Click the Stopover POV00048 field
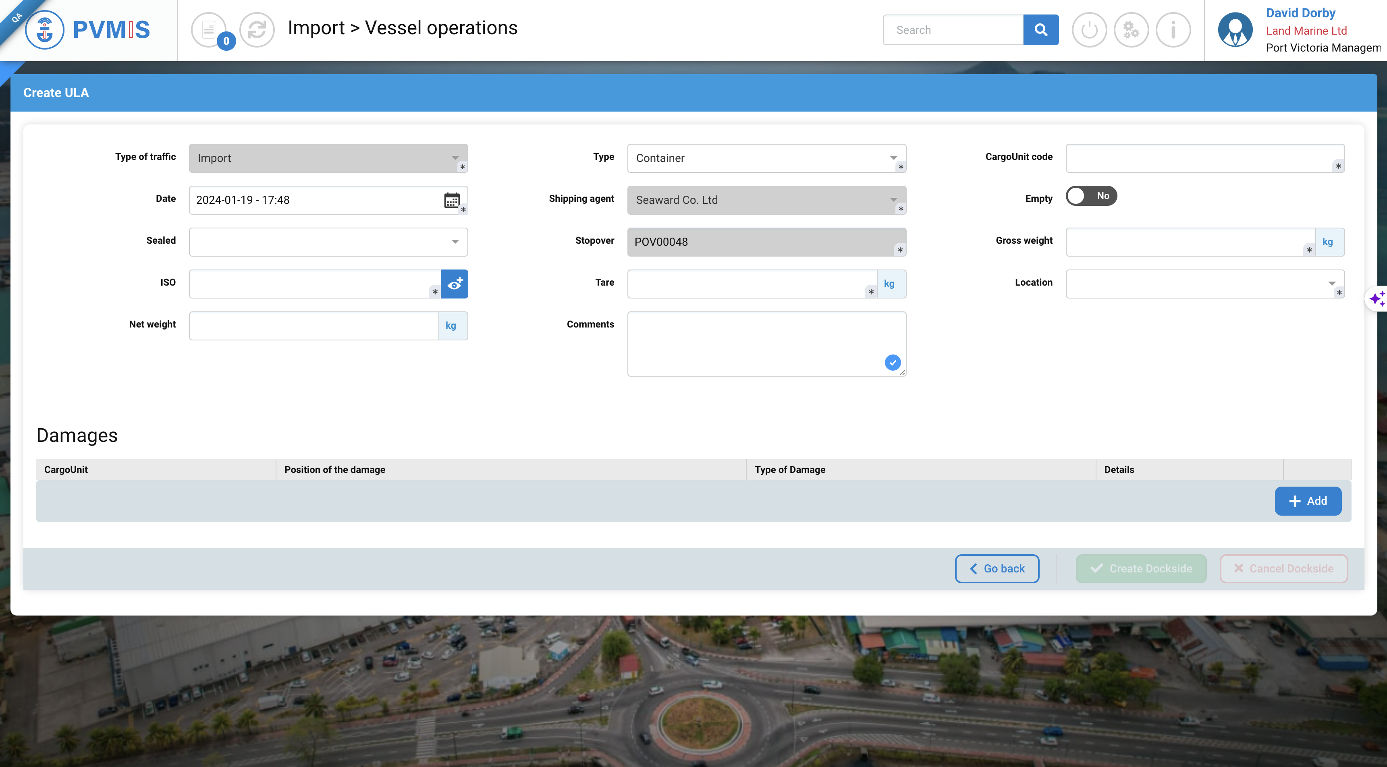This screenshot has height=767, width=1387. [x=766, y=242]
